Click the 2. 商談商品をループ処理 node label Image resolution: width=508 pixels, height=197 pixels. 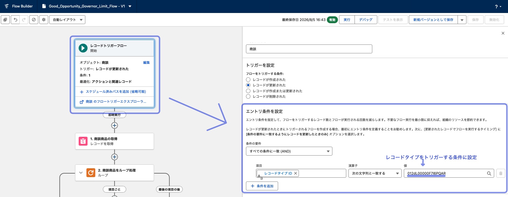click(x=117, y=170)
